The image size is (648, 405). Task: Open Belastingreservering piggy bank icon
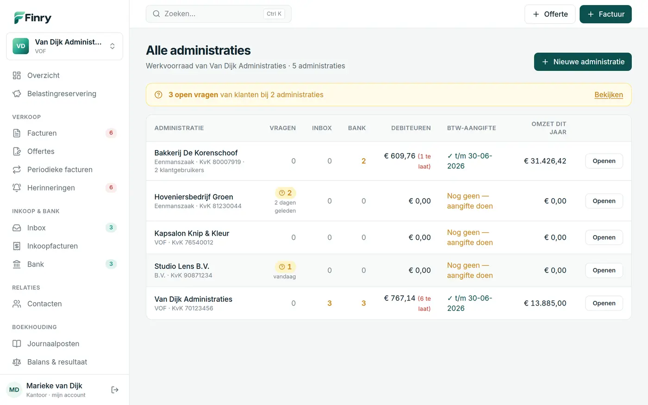click(17, 93)
